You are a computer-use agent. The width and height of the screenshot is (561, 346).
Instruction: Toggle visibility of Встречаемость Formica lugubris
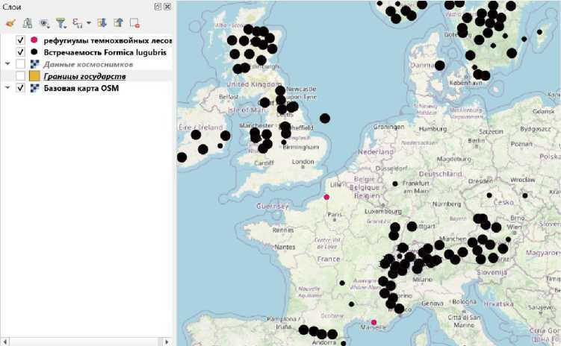[21, 52]
